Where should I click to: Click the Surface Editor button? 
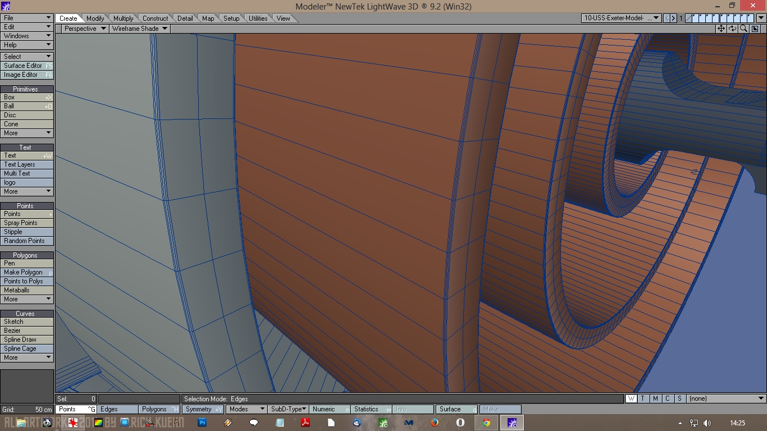point(26,66)
